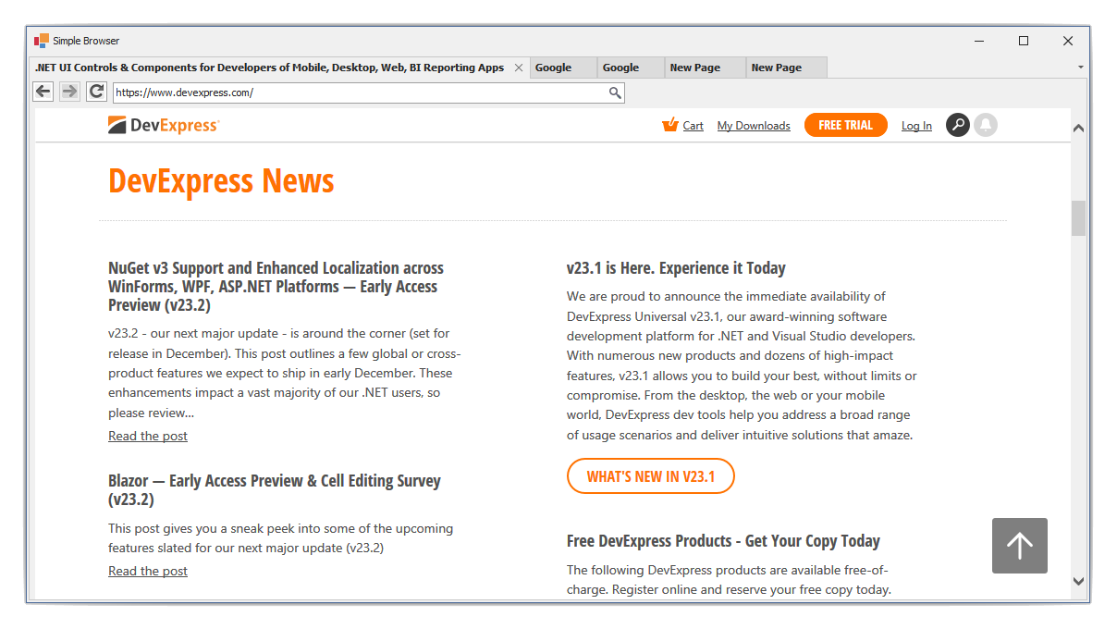Open Blazor Early Access Preview headline
The image size is (1117, 629).
(x=275, y=490)
